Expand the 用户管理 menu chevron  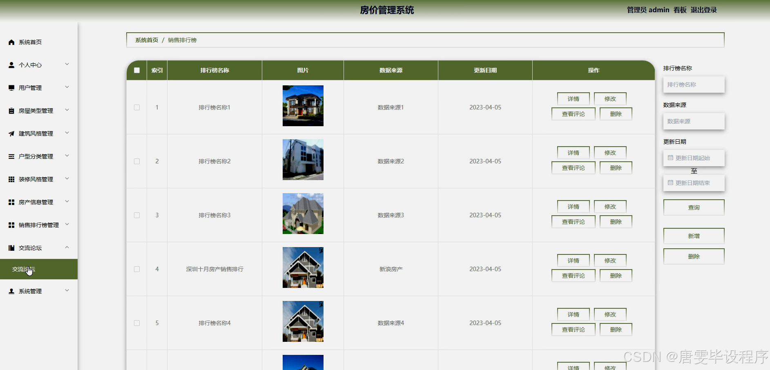pyautogui.click(x=67, y=87)
